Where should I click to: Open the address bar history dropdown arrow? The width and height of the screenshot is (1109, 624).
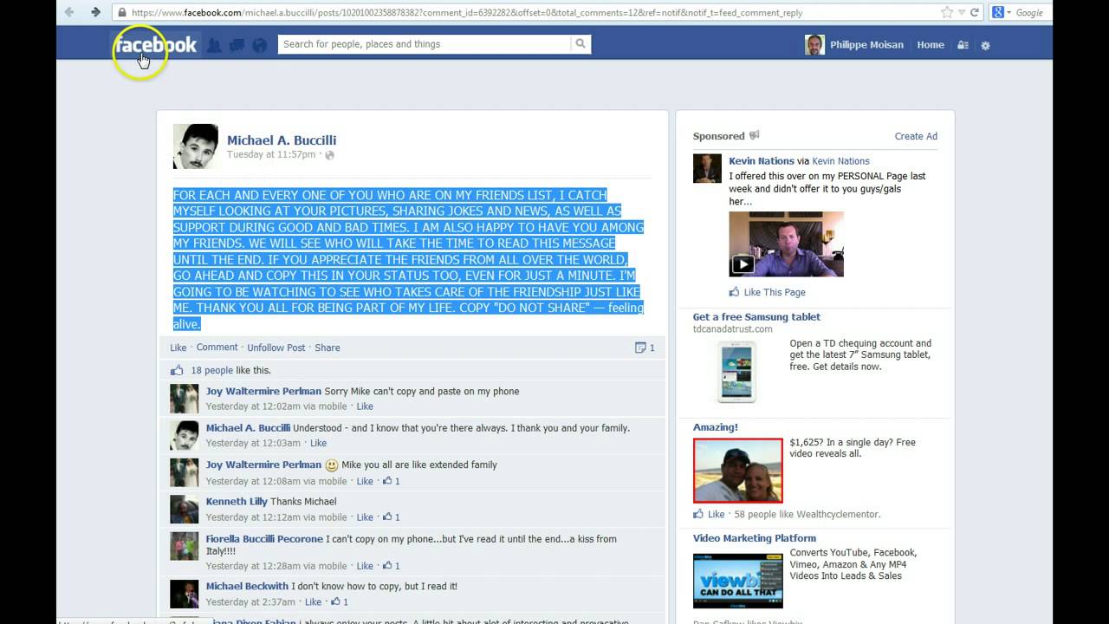click(961, 13)
